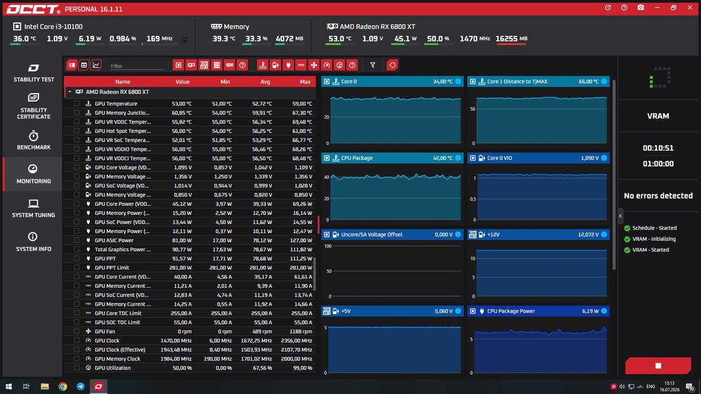The height and width of the screenshot is (394, 701).
Task: Filter by clock frequency gauge icon
Action: coord(327,65)
